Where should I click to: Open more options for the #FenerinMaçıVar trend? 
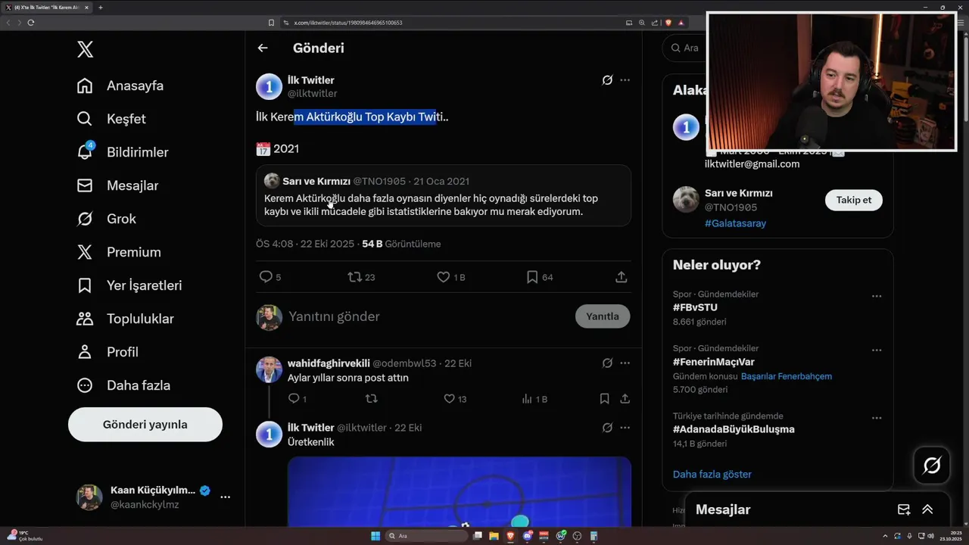(877, 350)
